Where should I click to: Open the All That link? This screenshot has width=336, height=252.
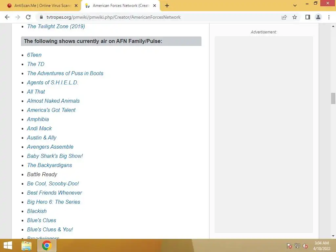tap(36, 92)
